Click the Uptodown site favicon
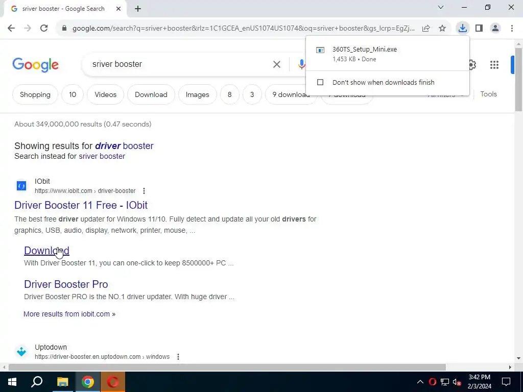This screenshot has height=392, width=523. point(21,352)
